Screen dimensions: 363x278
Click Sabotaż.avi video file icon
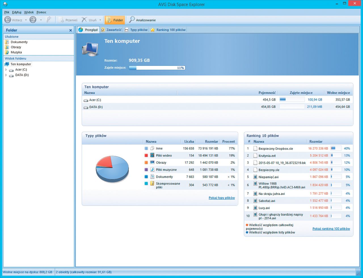click(x=255, y=201)
